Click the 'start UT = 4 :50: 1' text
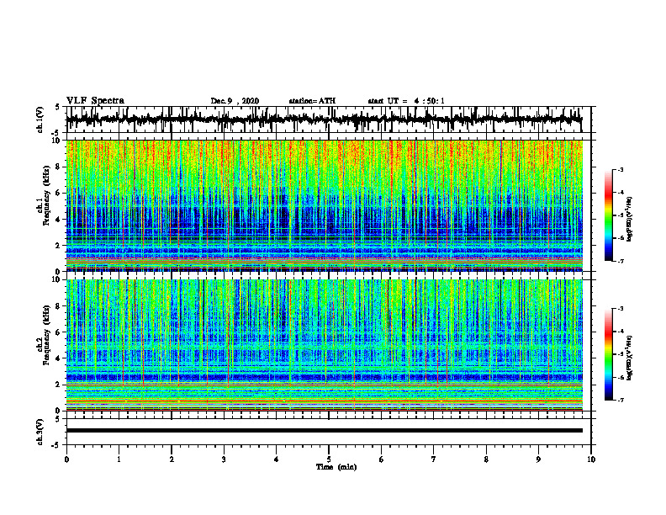Image resolution: width=666 pixels, height=515 pixels. tap(406, 101)
